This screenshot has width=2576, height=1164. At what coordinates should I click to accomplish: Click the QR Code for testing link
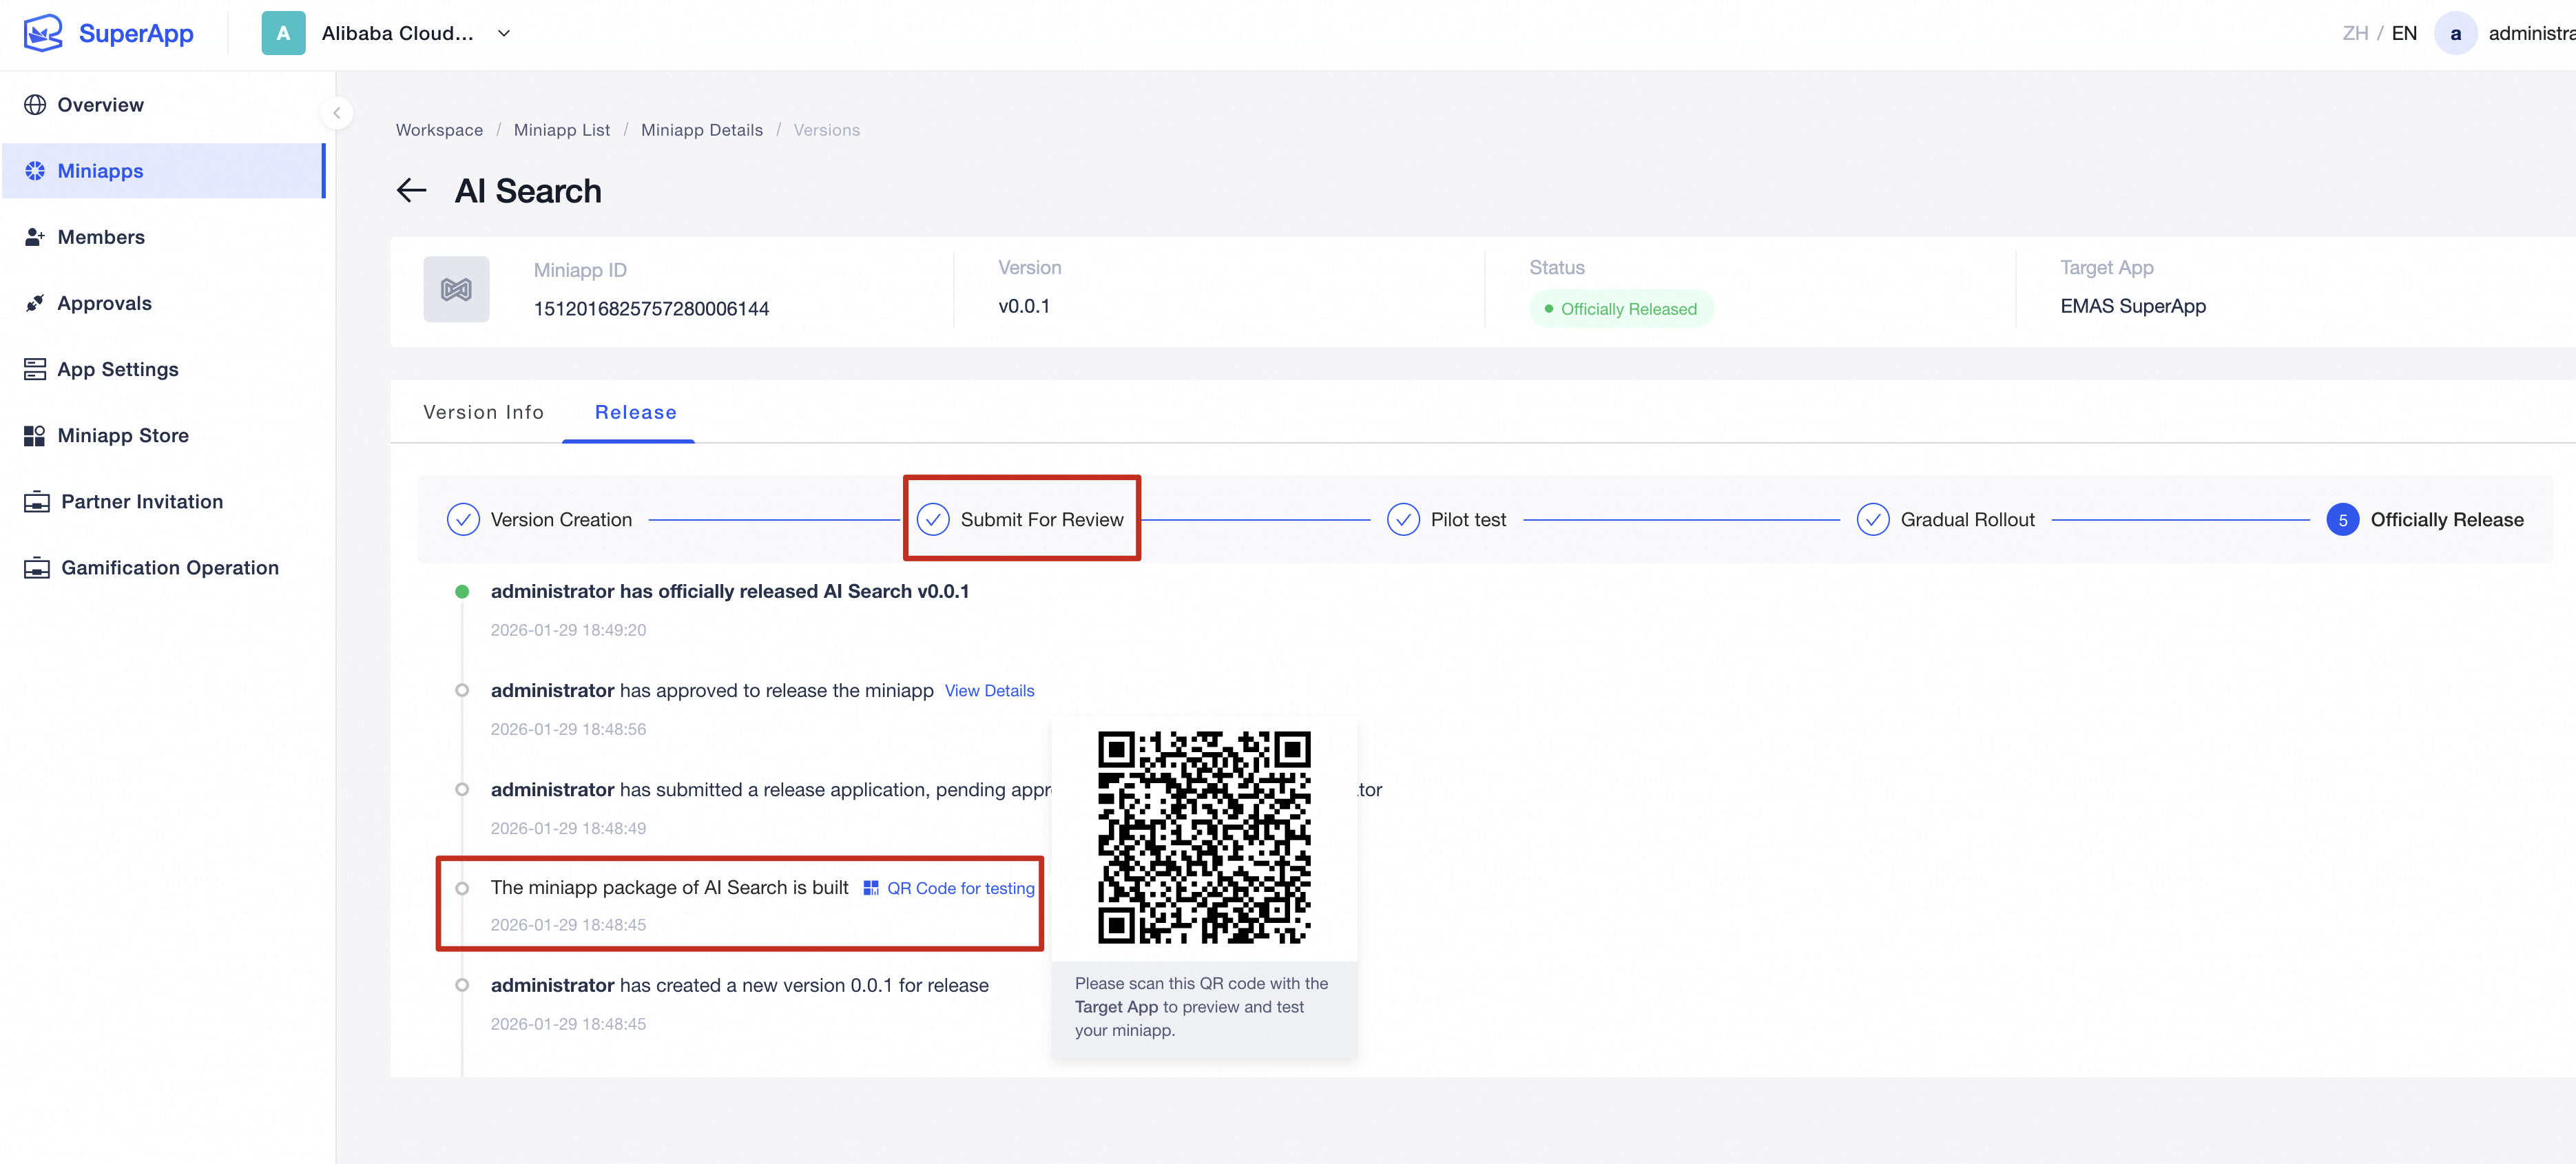960,888
